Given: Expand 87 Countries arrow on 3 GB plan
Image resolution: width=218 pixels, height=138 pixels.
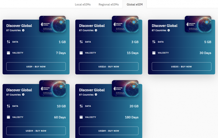Looking at the screenshot, I should pyautogui.click(x=96, y=30).
